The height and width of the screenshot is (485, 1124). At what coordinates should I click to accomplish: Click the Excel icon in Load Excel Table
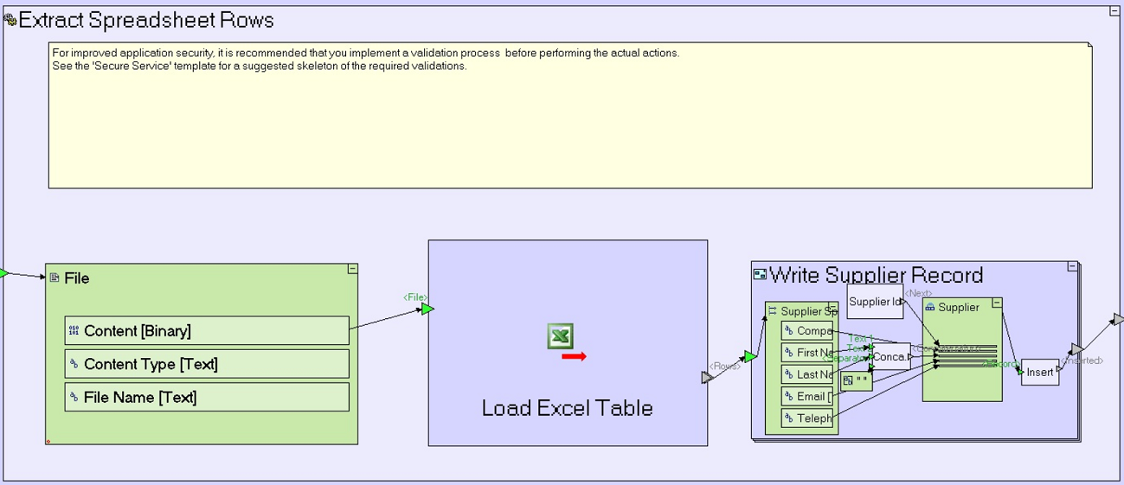click(561, 336)
